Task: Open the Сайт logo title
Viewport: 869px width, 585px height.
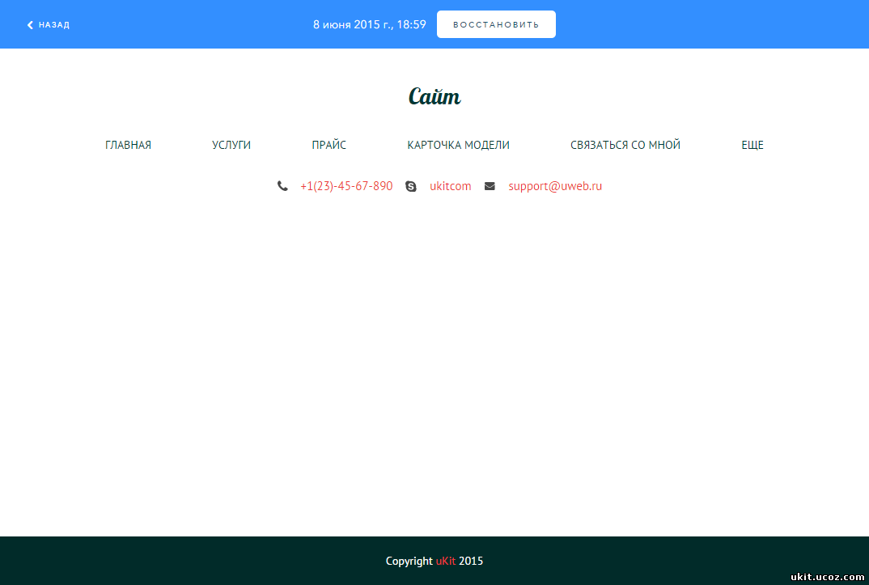Action: coord(434,96)
